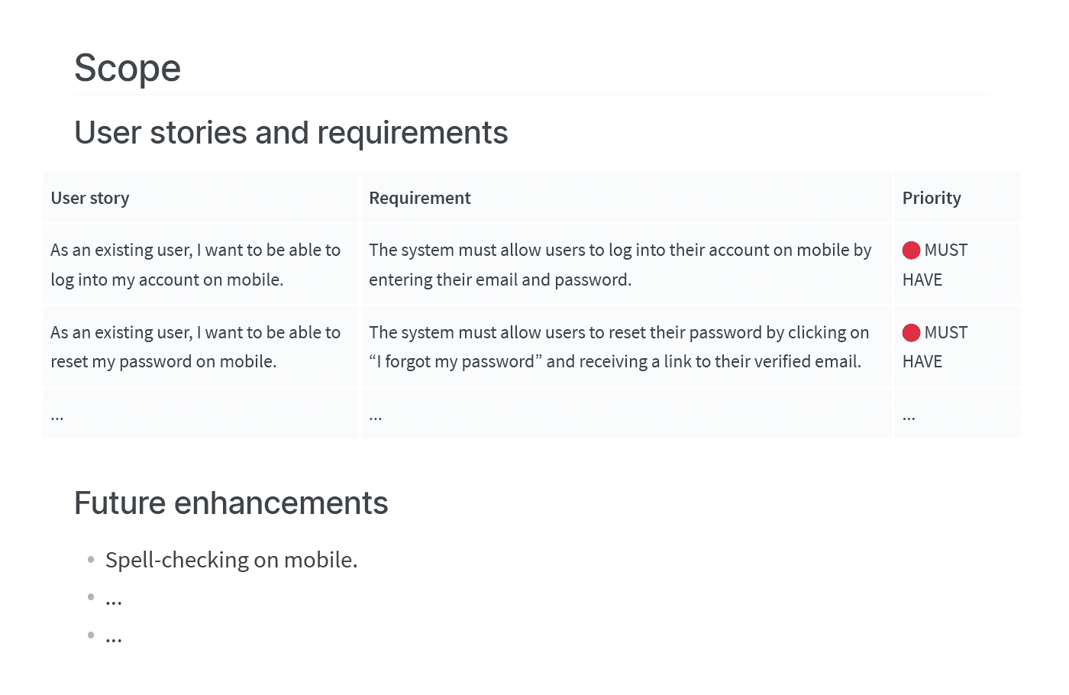Viewport: 1069px width, 695px height.
Task: Click the email and password requirement cell
Action: coord(619,265)
